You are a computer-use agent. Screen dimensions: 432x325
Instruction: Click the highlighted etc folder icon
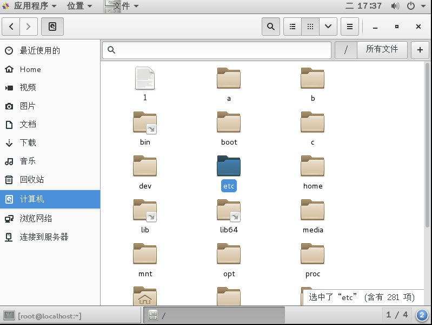(229, 166)
